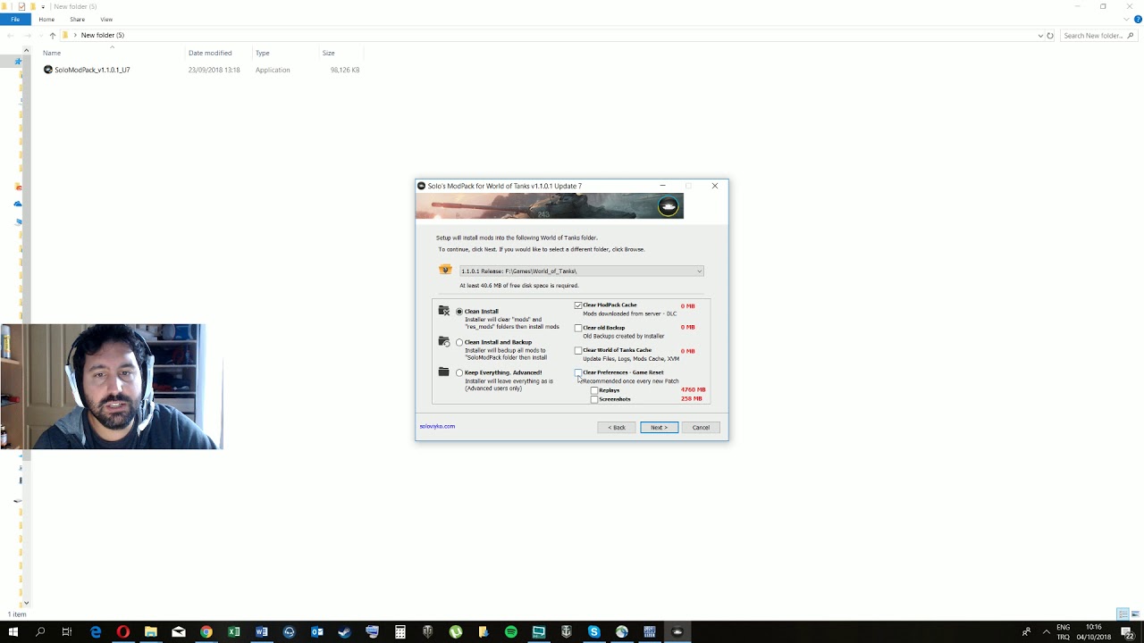This screenshot has height=643, width=1144.
Task: Uncheck Clear ModPack Cache checkbox
Action: click(578, 305)
